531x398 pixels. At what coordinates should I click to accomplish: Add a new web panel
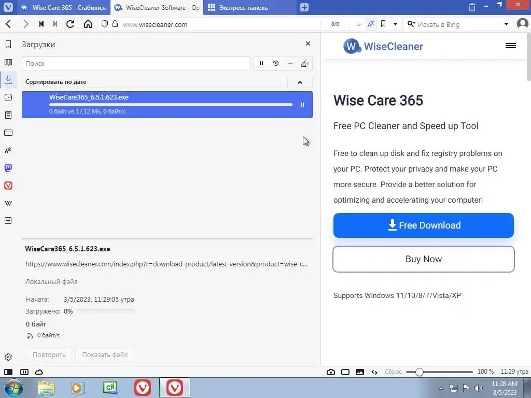pyautogui.click(x=8, y=221)
